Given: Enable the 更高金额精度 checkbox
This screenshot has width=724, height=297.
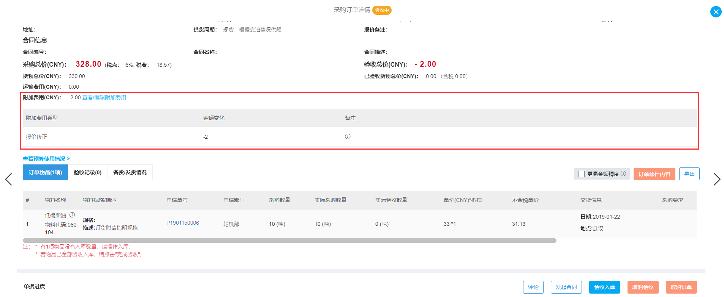Looking at the screenshot, I should [x=581, y=174].
